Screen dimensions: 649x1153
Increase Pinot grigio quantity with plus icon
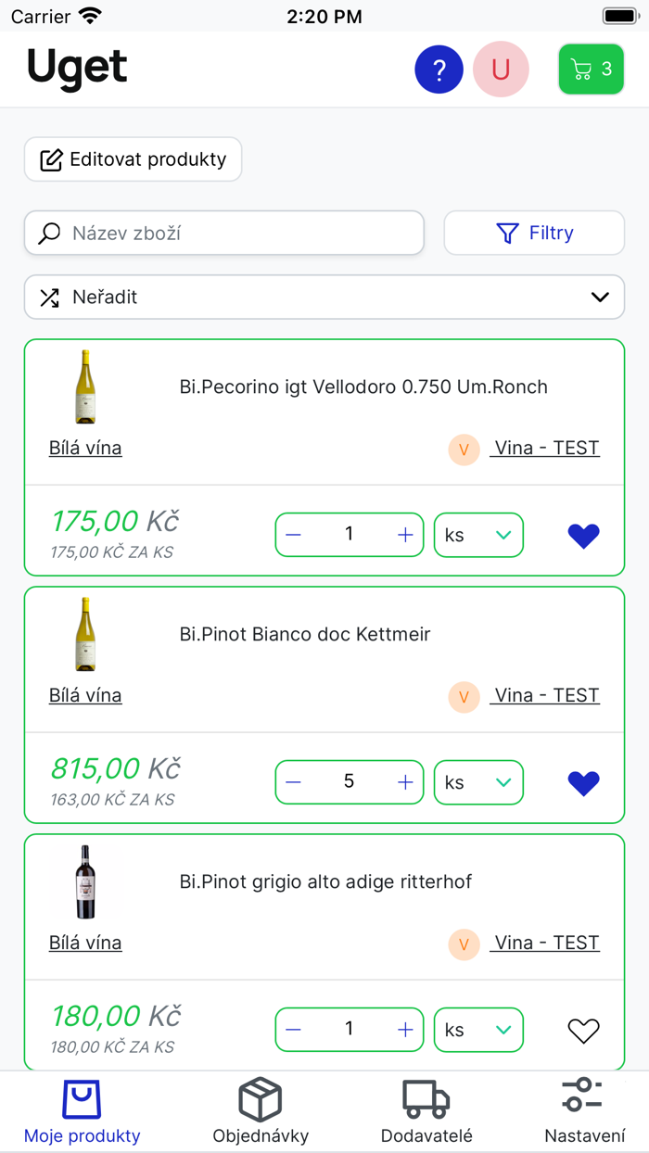click(x=405, y=1030)
